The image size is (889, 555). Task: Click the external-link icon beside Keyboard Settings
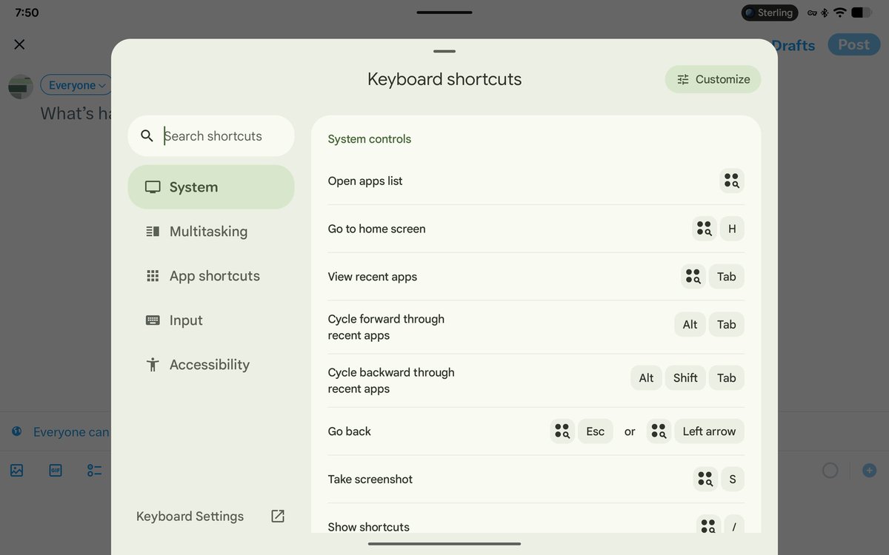tap(278, 517)
